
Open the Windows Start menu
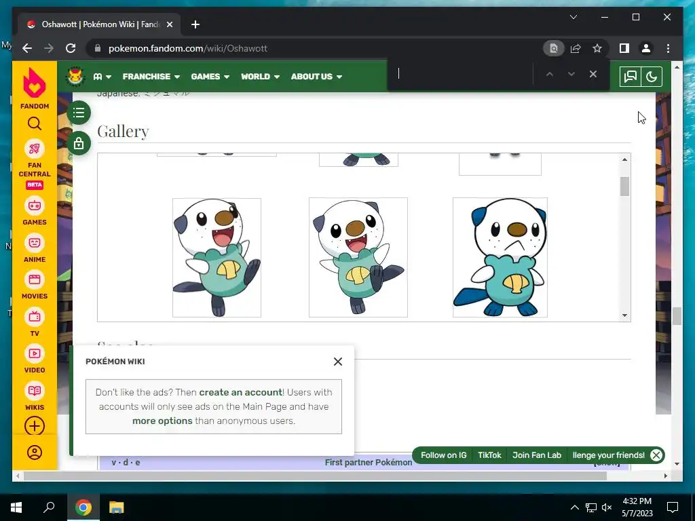point(16,507)
